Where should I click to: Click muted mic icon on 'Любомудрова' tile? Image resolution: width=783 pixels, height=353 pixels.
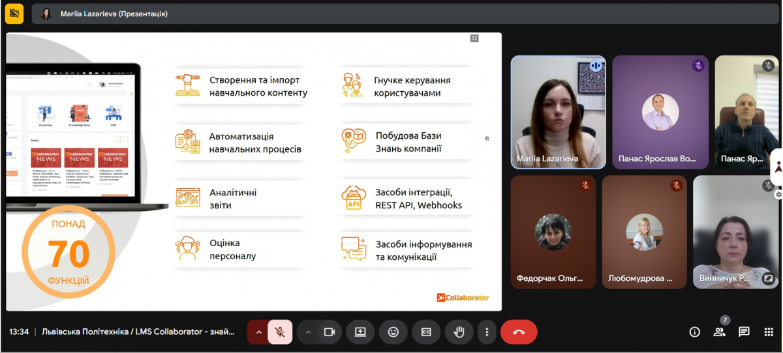point(677,186)
